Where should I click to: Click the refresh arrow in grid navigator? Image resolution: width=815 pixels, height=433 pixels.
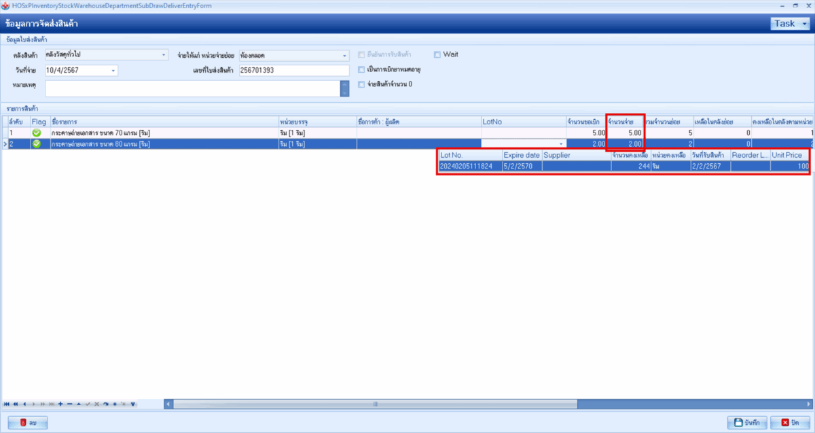coord(106,404)
